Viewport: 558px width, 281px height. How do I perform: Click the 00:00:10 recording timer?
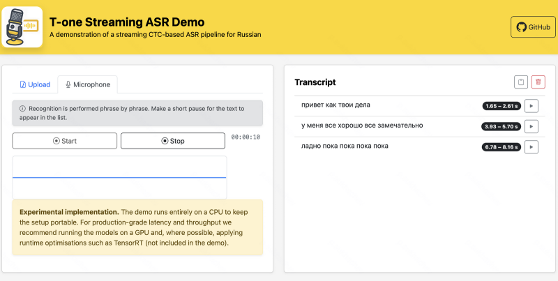click(x=246, y=137)
